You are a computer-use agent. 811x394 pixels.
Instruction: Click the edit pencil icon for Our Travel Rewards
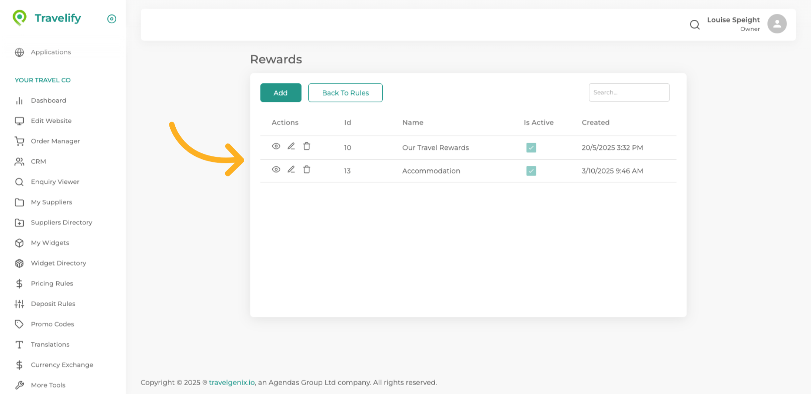[291, 146]
